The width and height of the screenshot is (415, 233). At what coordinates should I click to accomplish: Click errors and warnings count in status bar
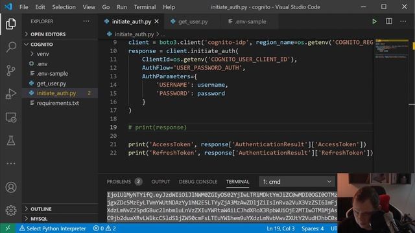click(104, 228)
